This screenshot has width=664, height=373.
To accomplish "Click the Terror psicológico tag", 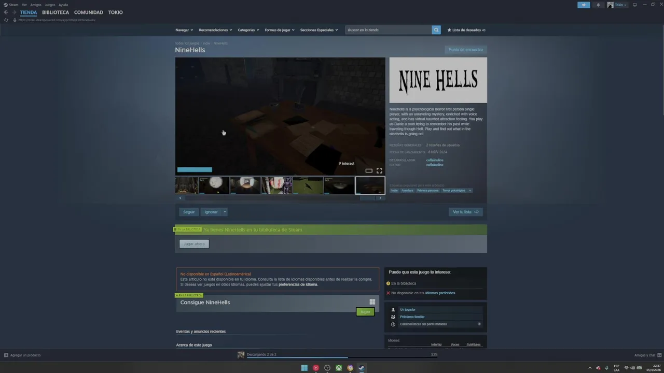I will click(454, 190).
